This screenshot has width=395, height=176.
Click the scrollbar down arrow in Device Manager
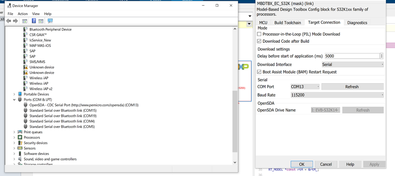(x=235, y=163)
